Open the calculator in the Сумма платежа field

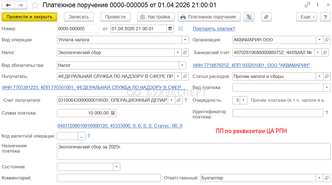coord(113,113)
